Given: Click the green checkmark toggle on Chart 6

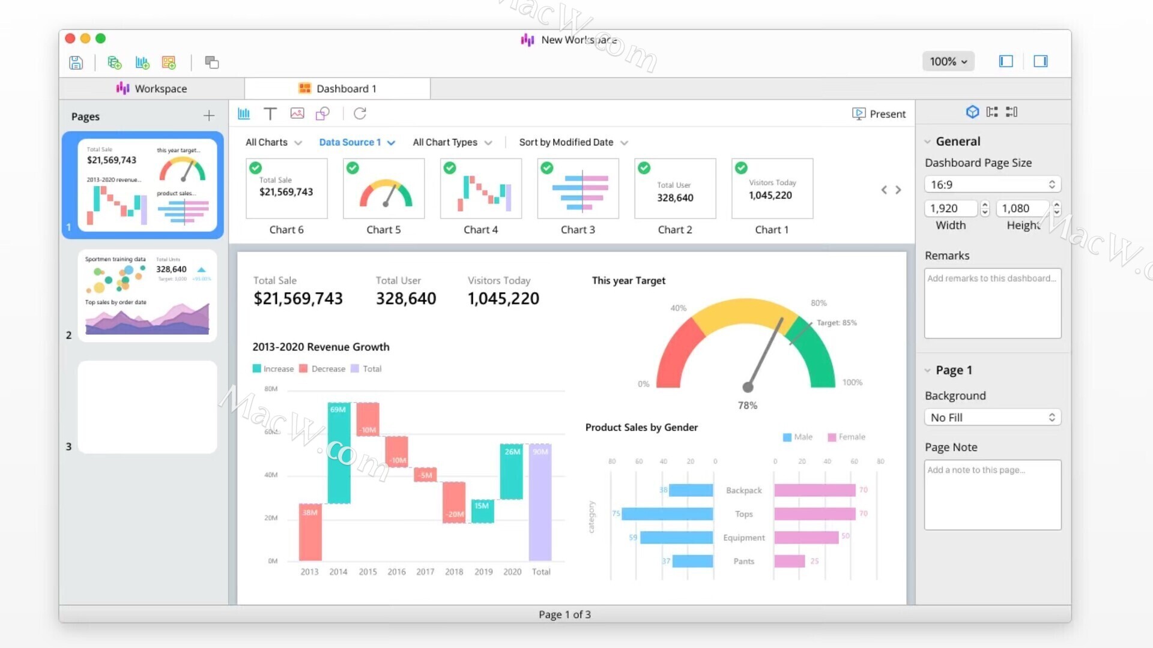Looking at the screenshot, I should [256, 168].
